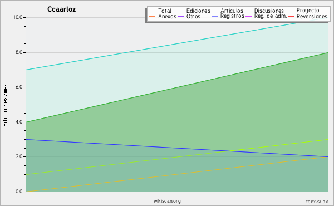Click the CC BY-SA 3.0 license text
Image resolution: width=334 pixels, height=206 pixels.
tap(317, 202)
